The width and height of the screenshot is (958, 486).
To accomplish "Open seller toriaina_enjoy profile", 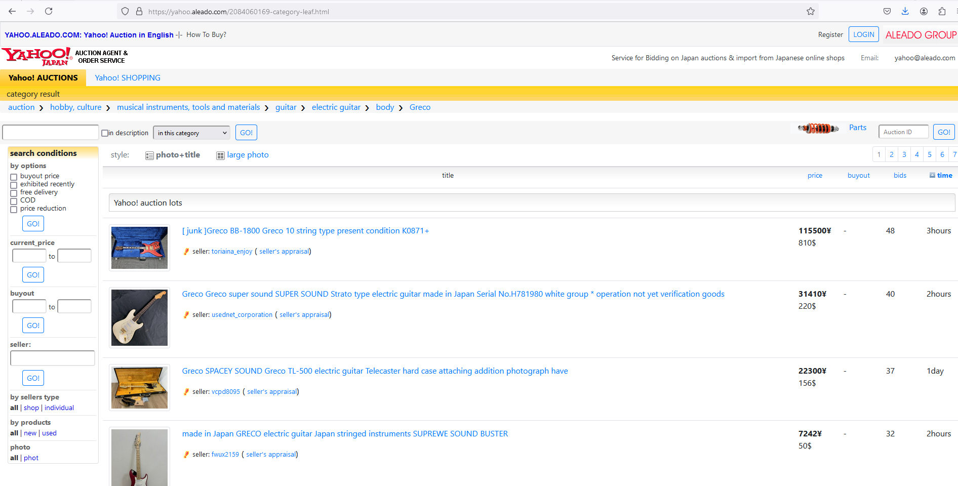I will tap(232, 252).
